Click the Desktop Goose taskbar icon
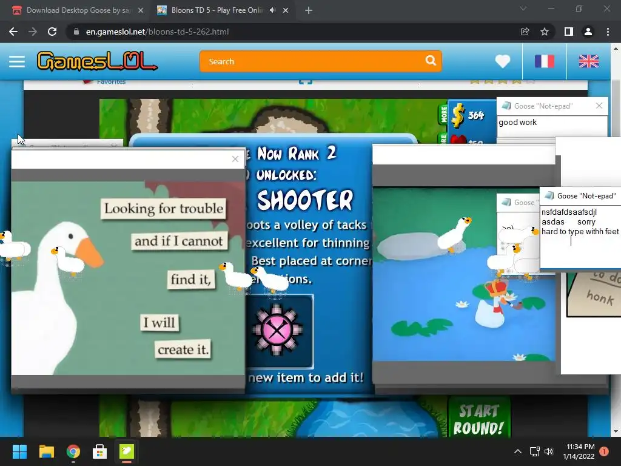 click(127, 451)
